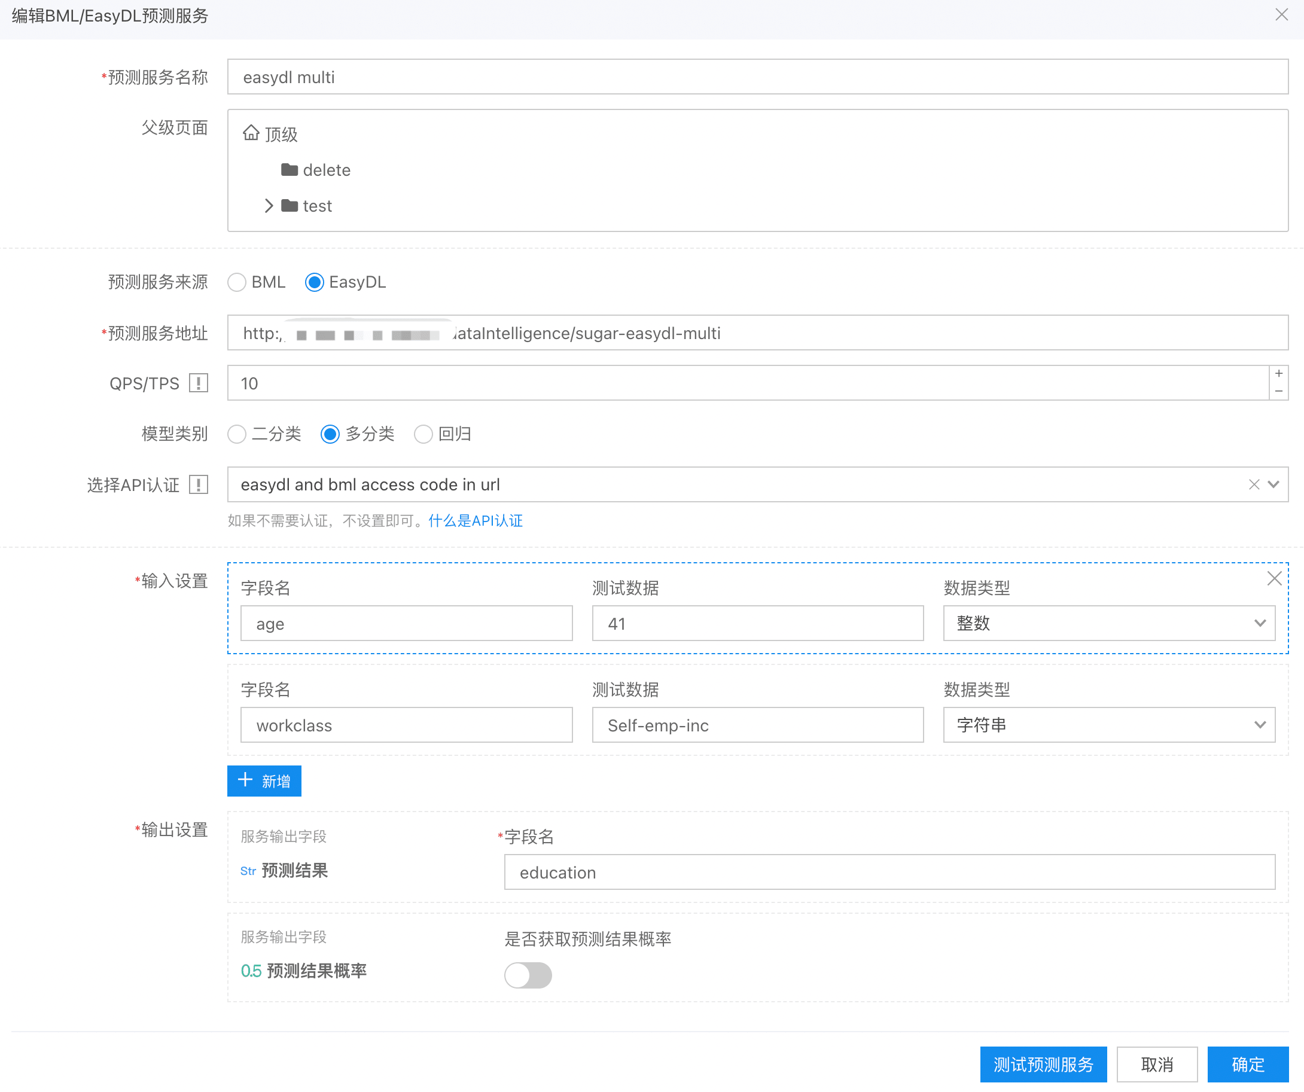The height and width of the screenshot is (1092, 1304).
Task: Focus the QPS/TPS number field
Action: pyautogui.click(x=748, y=383)
